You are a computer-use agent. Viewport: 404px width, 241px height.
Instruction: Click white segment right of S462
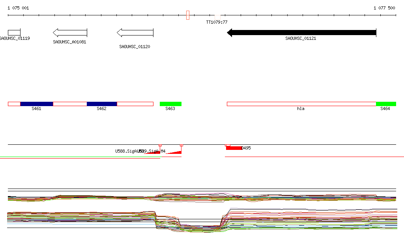coord(135,104)
